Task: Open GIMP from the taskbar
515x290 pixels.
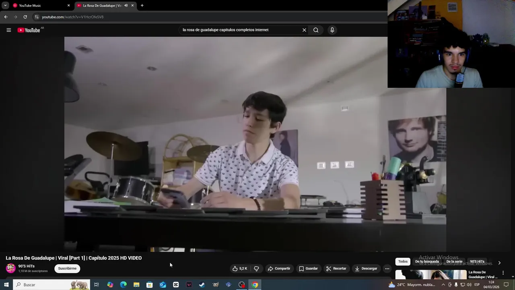Action: [215, 285]
